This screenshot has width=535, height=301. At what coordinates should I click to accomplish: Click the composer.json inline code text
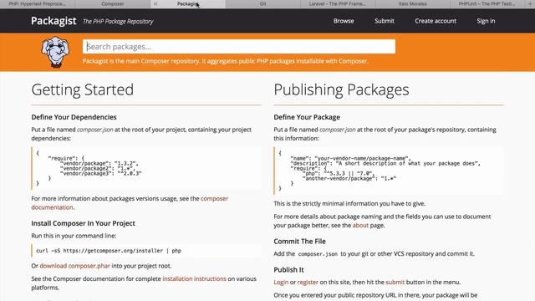click(x=318, y=254)
